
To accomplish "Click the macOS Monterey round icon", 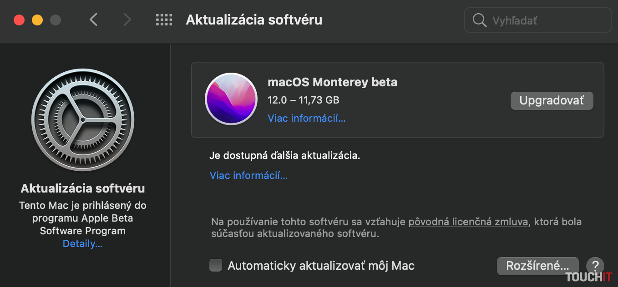I will pos(231,99).
